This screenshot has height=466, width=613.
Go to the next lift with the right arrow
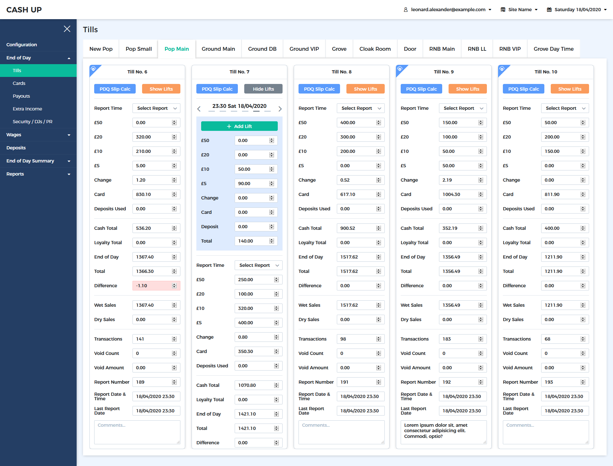[280, 109]
